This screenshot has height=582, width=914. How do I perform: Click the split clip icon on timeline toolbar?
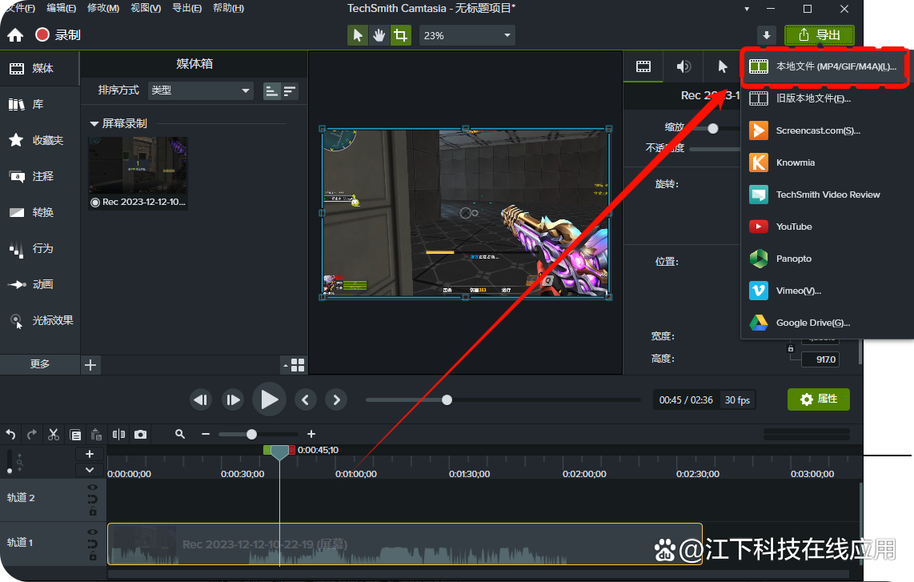click(119, 435)
